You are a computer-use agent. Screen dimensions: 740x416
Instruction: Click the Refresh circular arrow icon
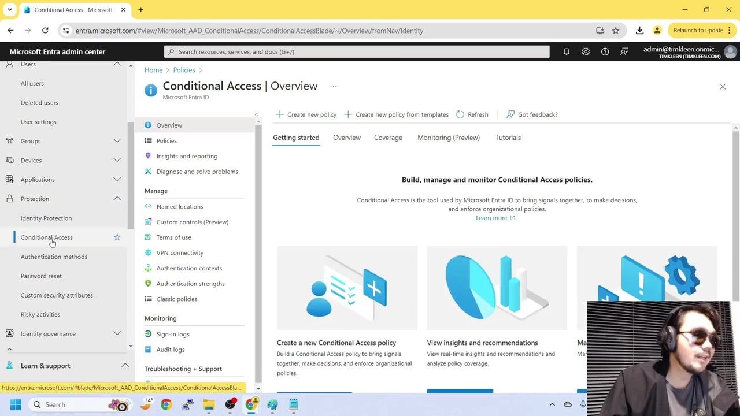pos(460,114)
